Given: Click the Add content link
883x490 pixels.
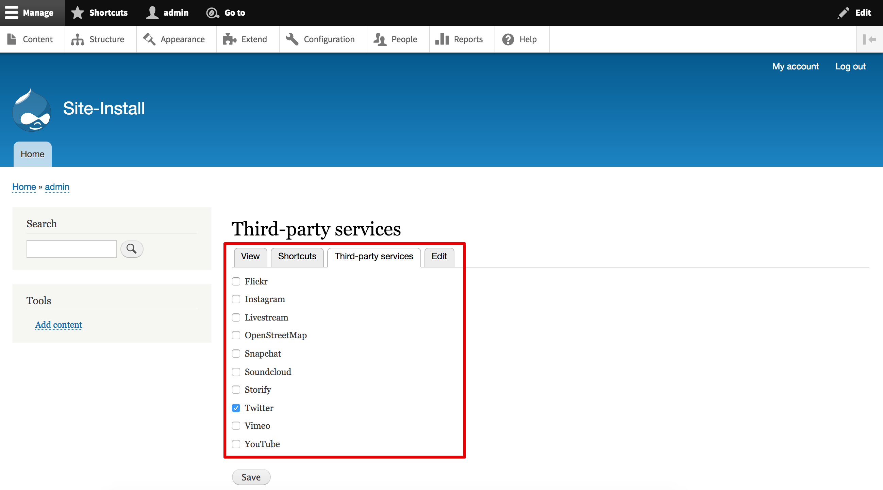Looking at the screenshot, I should pyautogui.click(x=59, y=325).
